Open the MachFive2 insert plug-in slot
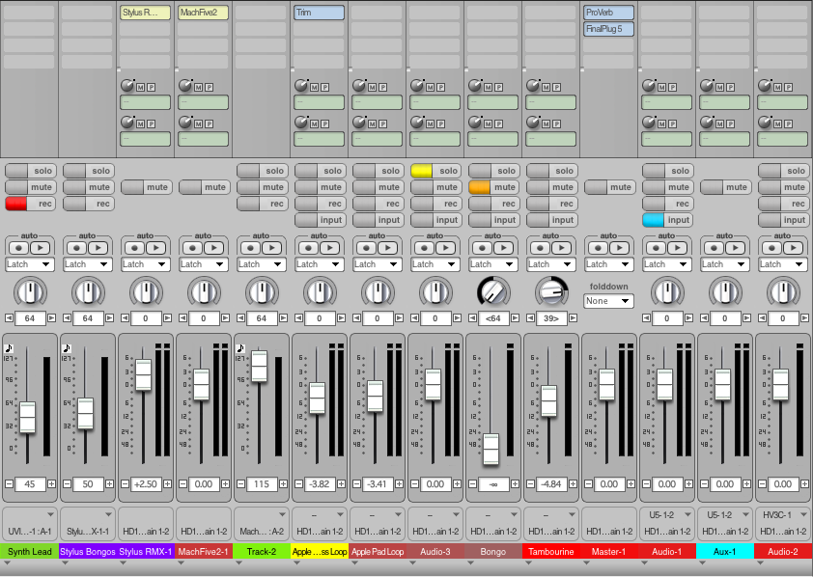This screenshot has width=813, height=577. click(203, 13)
